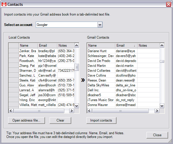Sort Gmail Contacts by the Name column header
This screenshot has height=144, width=173.
(x=101, y=46)
